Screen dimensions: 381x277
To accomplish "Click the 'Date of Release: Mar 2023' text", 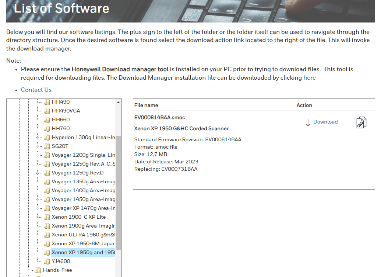I will click(166, 162).
